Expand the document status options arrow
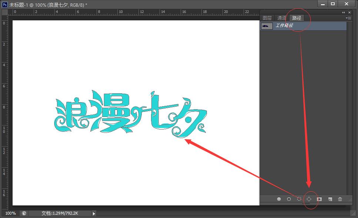 pos(93,213)
